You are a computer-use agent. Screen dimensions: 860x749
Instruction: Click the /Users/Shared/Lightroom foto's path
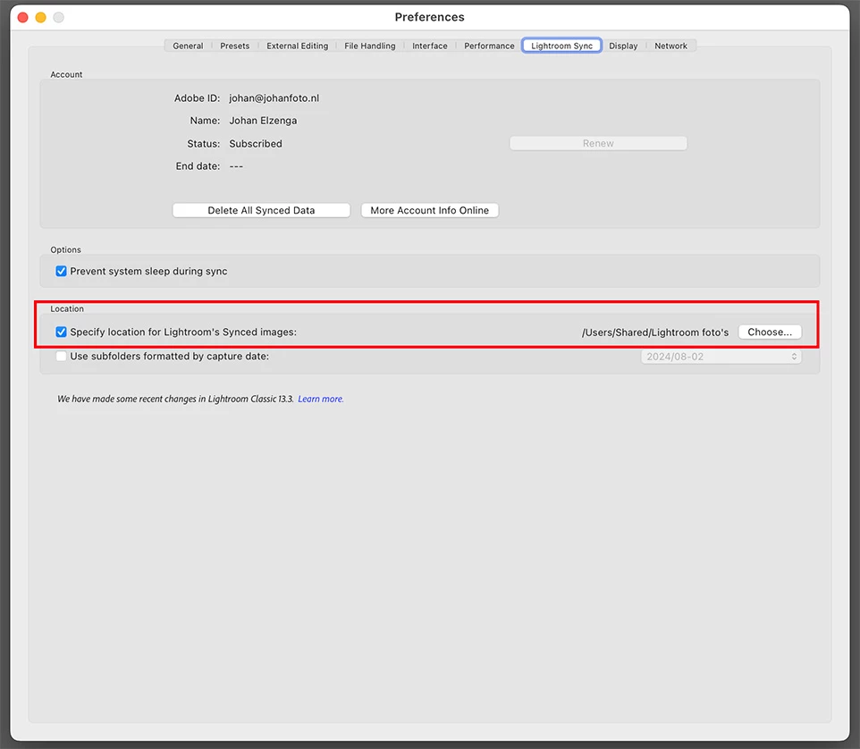655,332
